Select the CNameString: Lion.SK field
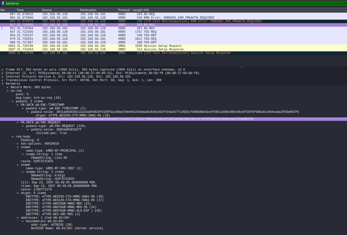 click(49, 158)
